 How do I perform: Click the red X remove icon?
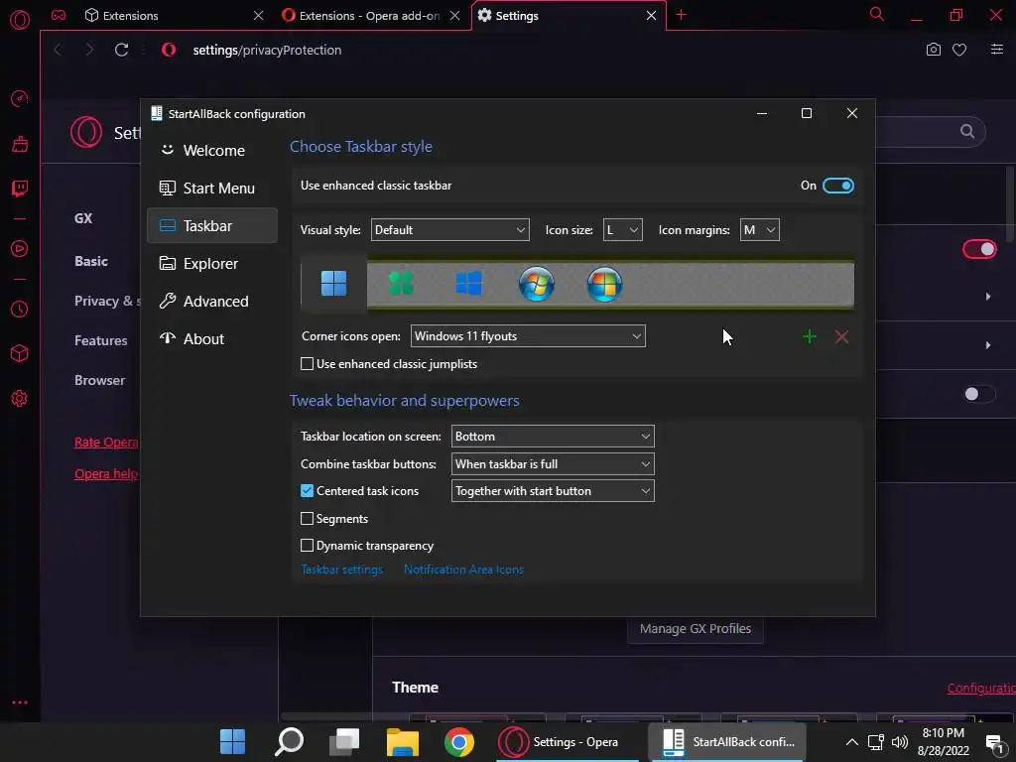841,337
